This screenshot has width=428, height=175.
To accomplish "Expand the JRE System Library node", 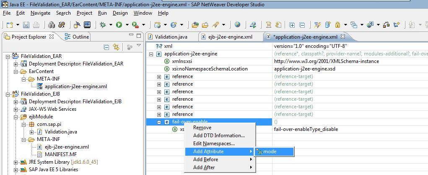I will click(16, 162).
